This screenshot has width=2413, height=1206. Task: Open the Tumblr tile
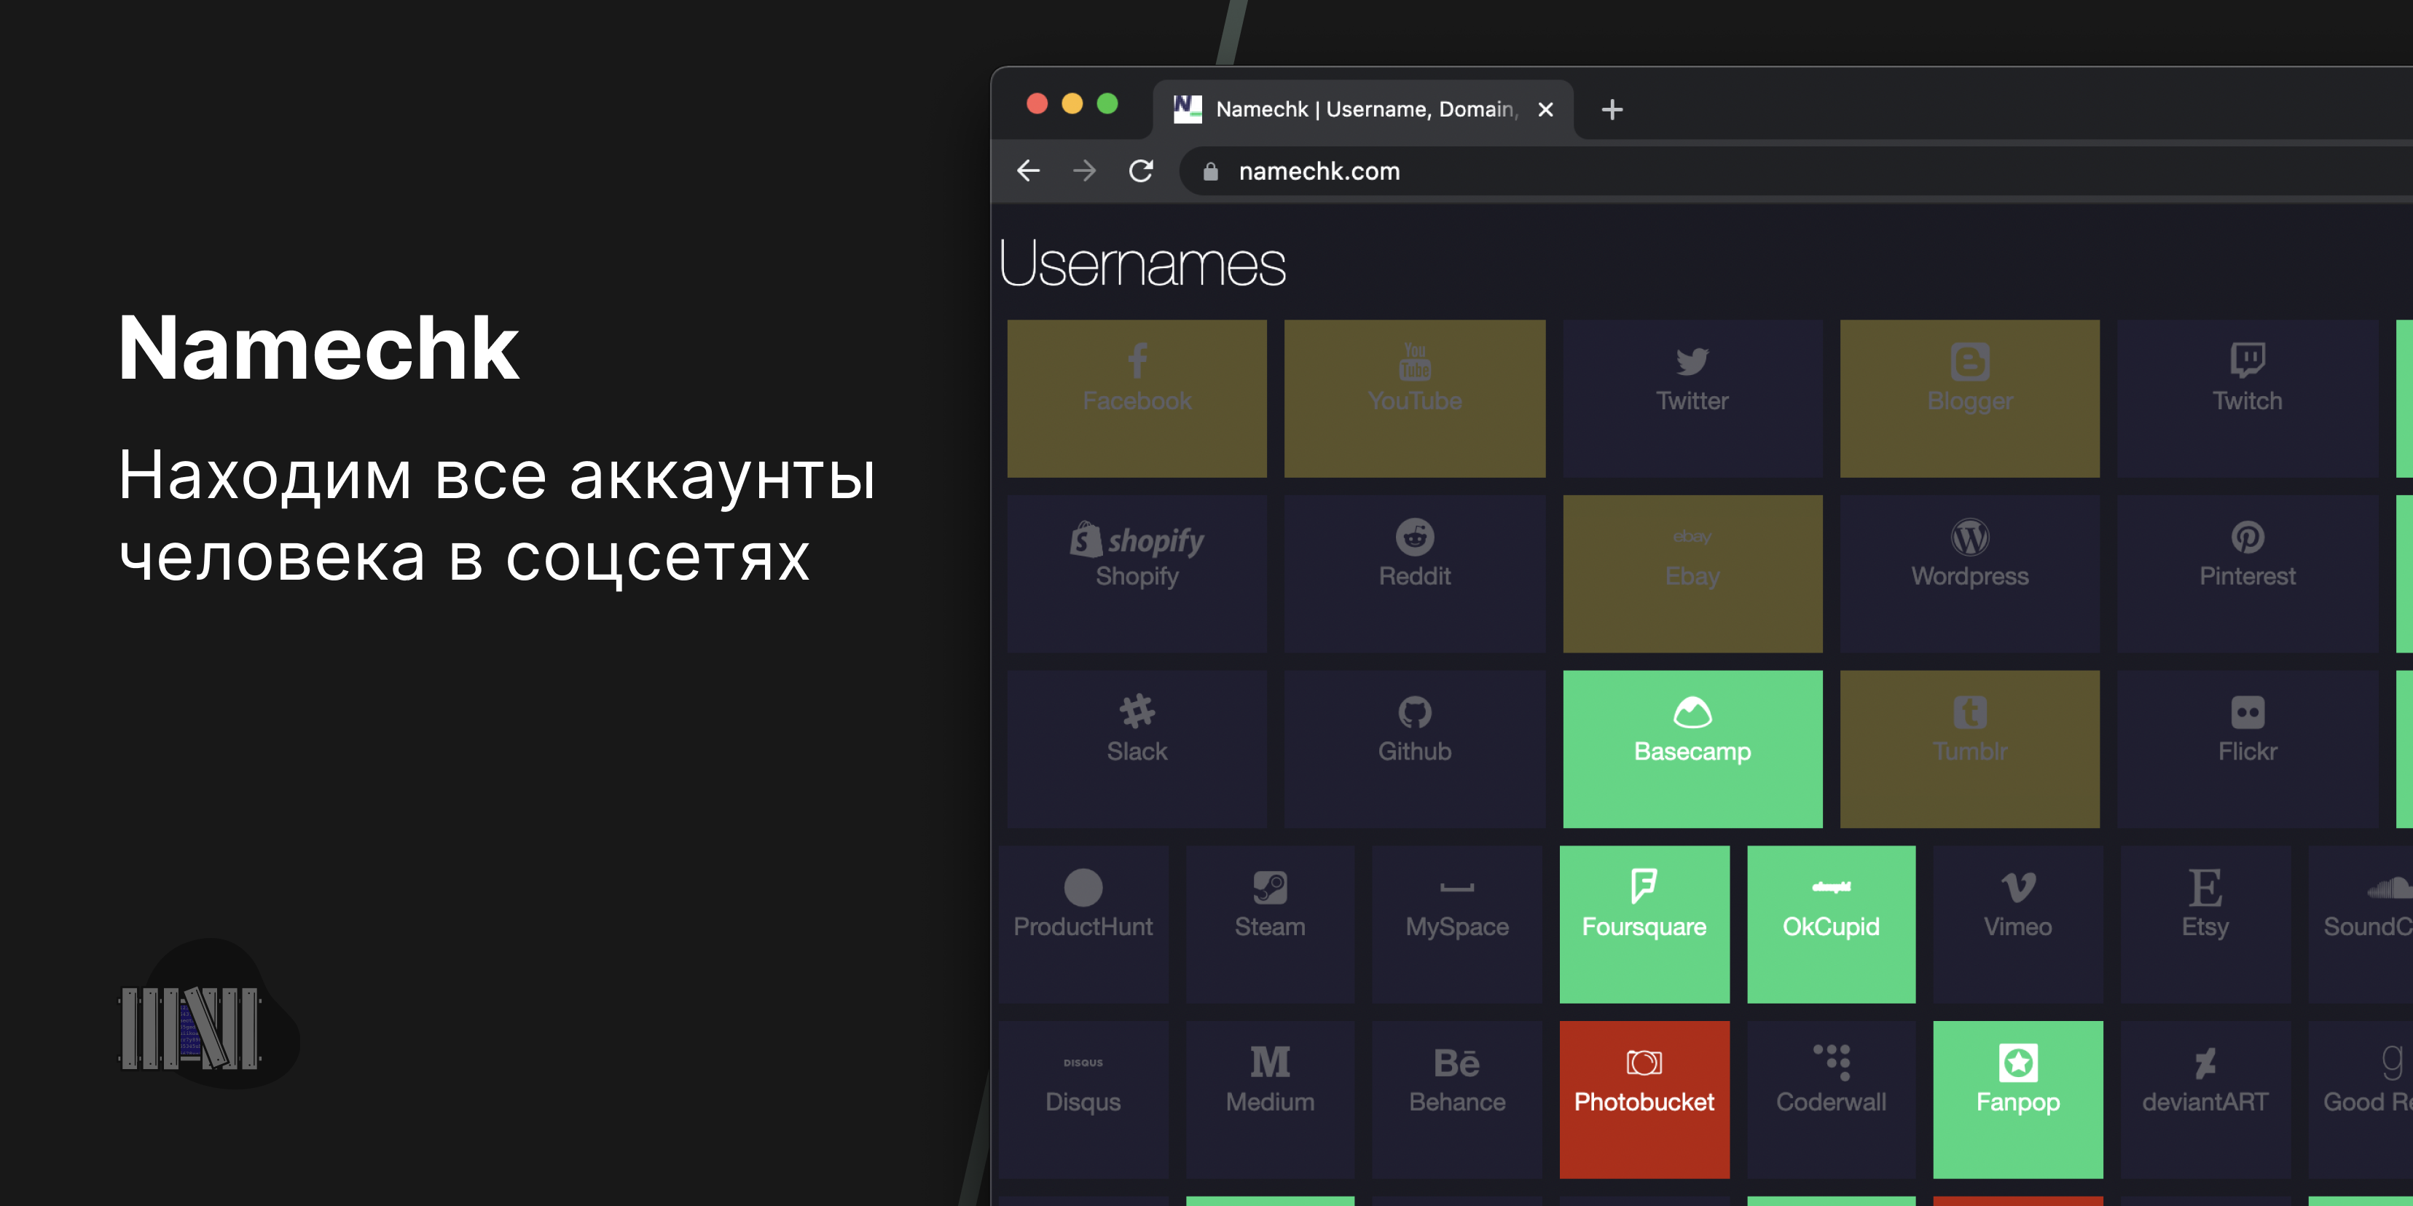(x=1969, y=748)
